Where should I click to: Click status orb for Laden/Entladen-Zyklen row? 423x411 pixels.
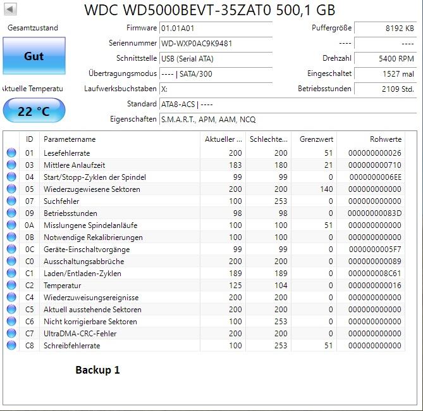pos(11,273)
